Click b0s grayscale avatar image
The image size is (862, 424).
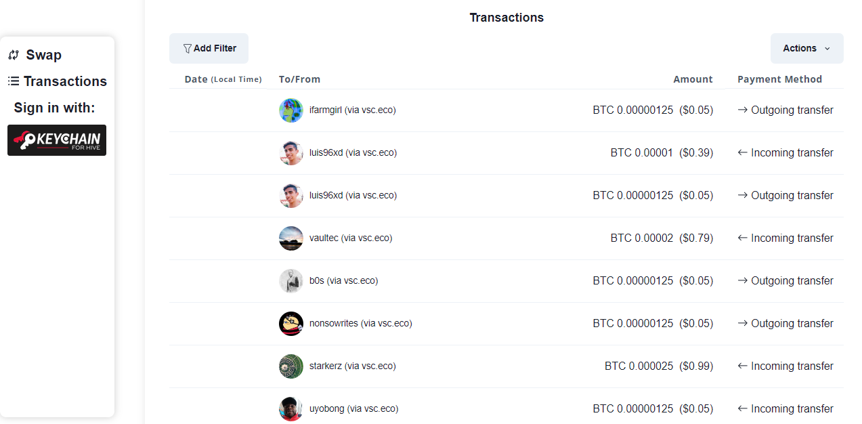click(291, 281)
